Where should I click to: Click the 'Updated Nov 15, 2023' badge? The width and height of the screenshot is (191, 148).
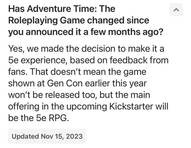[47, 136]
